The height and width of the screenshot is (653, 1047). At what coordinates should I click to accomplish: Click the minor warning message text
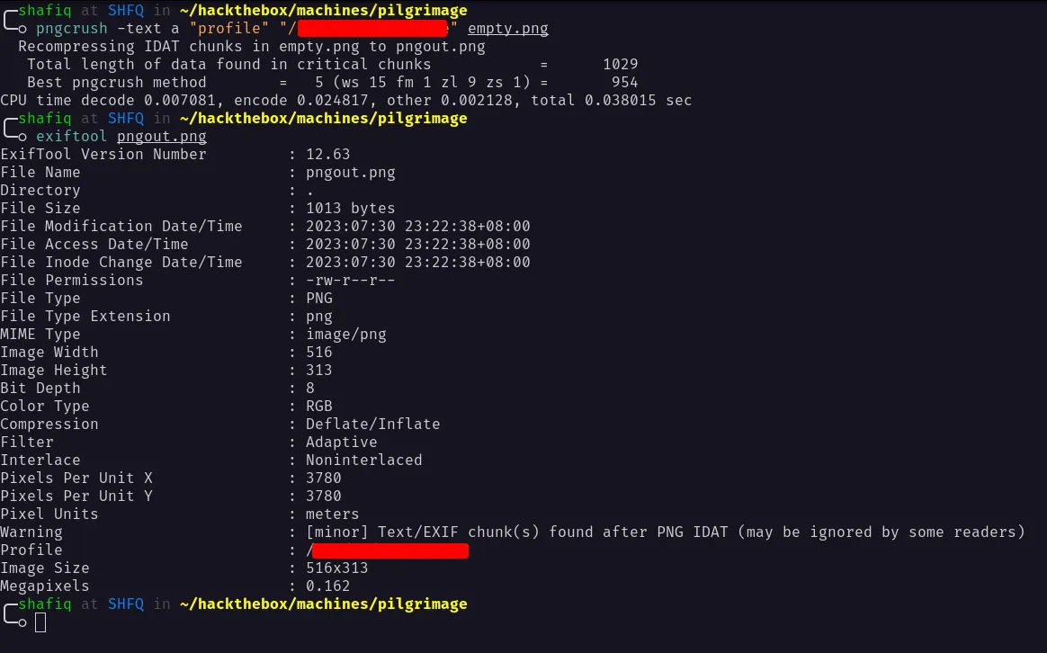(665, 532)
